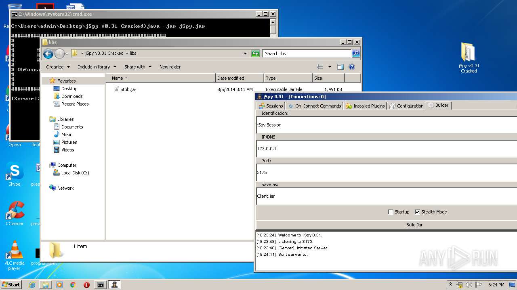Viewport: 517px width, 290px height.
Task: Click the Back arrow in libs window
Action: [x=48, y=54]
